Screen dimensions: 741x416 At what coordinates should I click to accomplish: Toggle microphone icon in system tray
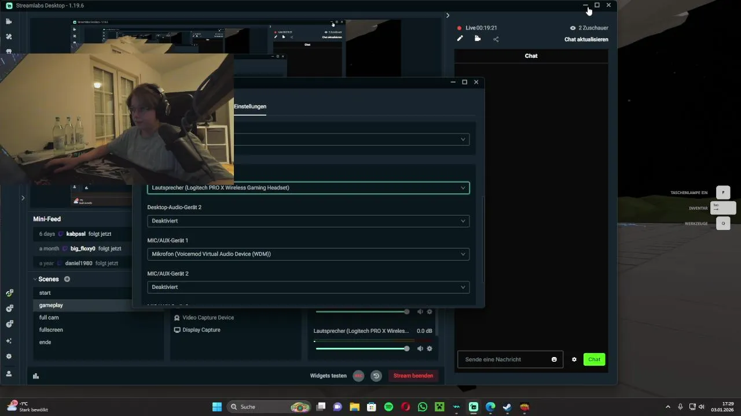pos(680,407)
